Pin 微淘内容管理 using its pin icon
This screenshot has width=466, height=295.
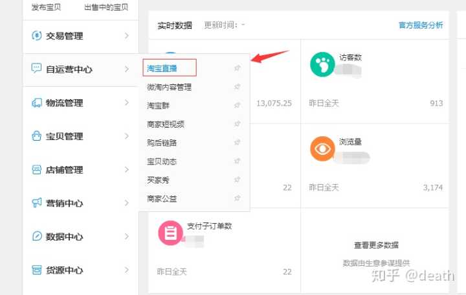tap(237, 87)
